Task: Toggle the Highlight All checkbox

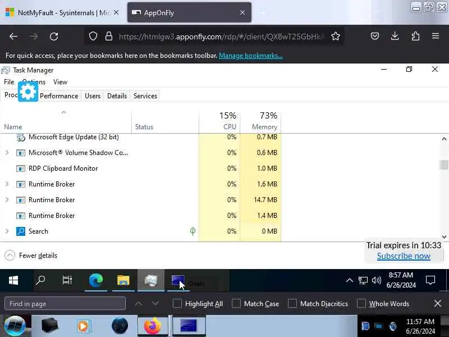Action: 177,303
